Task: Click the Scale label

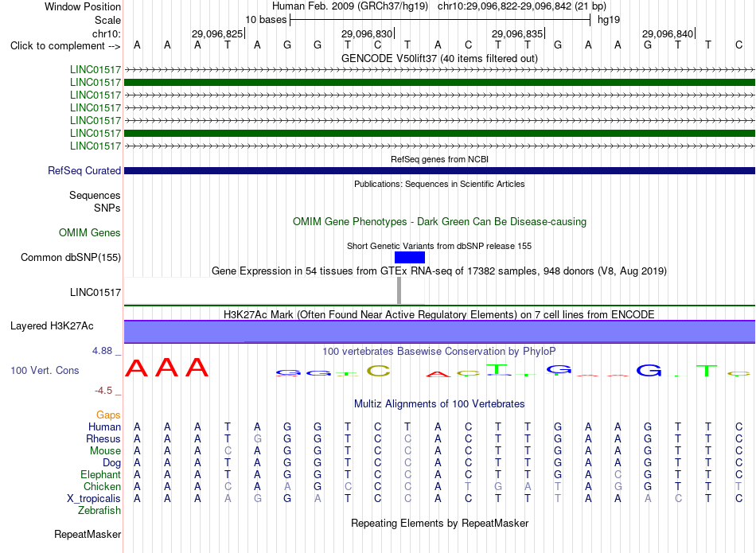Action: (107, 20)
